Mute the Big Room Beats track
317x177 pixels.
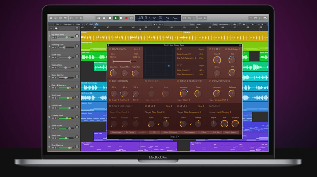(53, 38)
